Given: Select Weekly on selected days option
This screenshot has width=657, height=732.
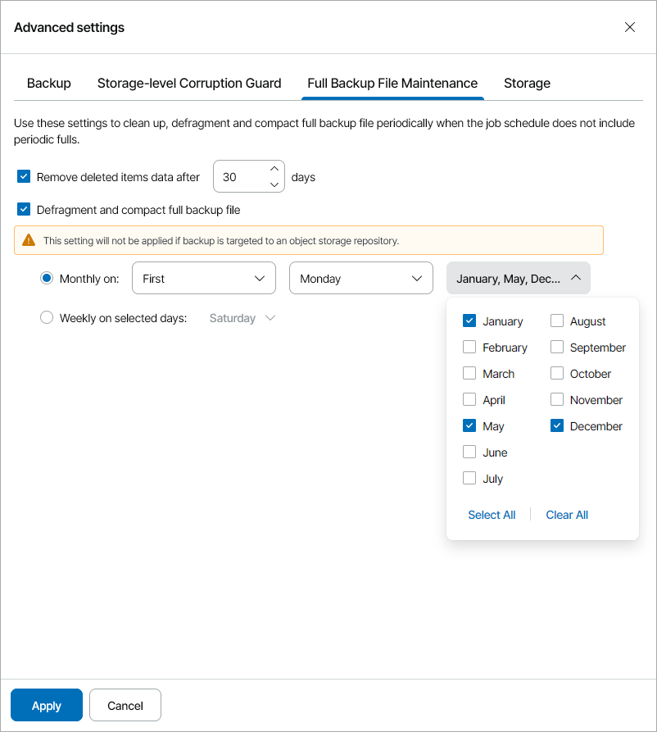Looking at the screenshot, I should [x=47, y=317].
